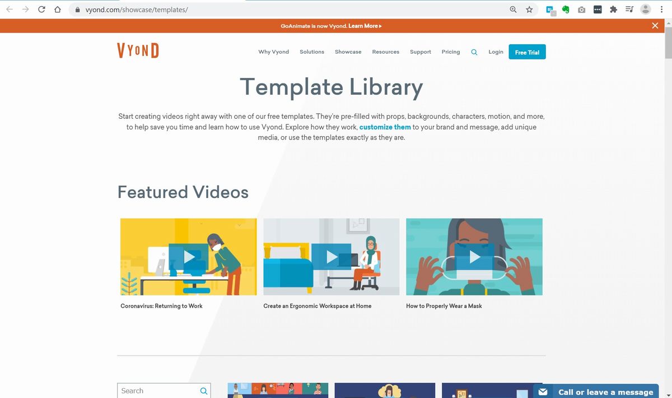
Task: Click the envelope icon in the chat widget
Action: 543,392
